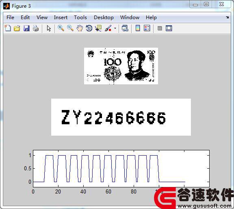The height and width of the screenshot is (209, 234).
Task: Close the Figure 3 window
Action: (x=221, y=4)
